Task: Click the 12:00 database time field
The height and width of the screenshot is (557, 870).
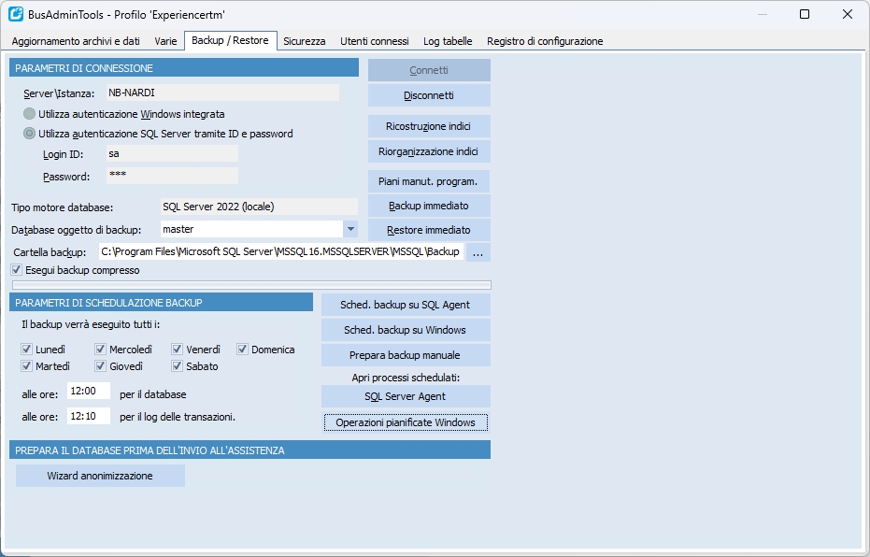Action: click(x=89, y=392)
